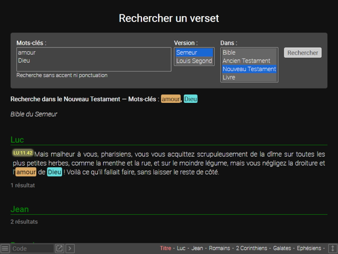Click in the Mots-clés text area
This screenshot has height=254, width=338.
pos(94,59)
